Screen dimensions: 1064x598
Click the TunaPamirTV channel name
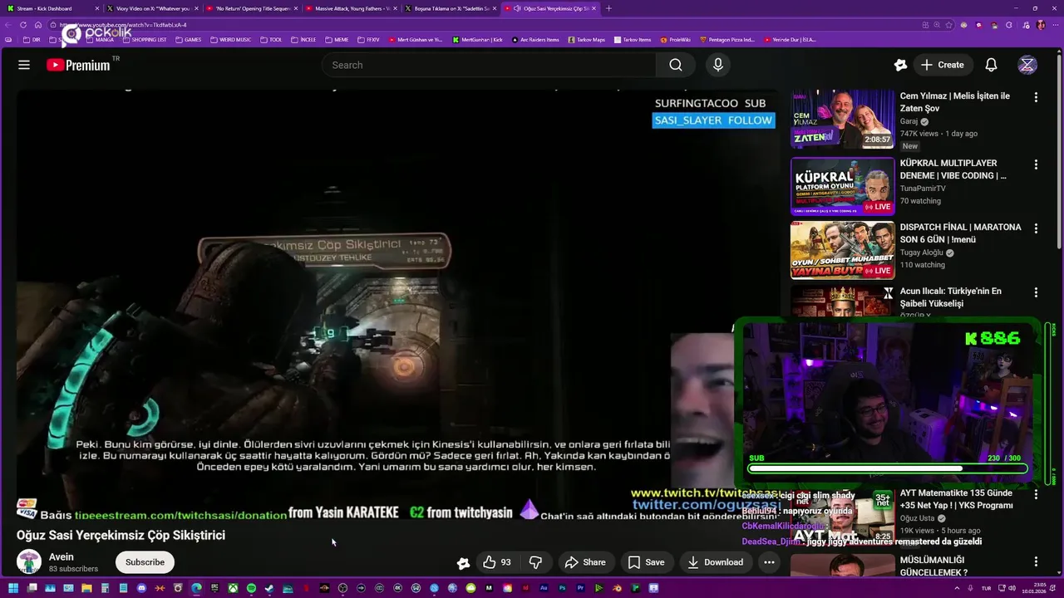923,189
